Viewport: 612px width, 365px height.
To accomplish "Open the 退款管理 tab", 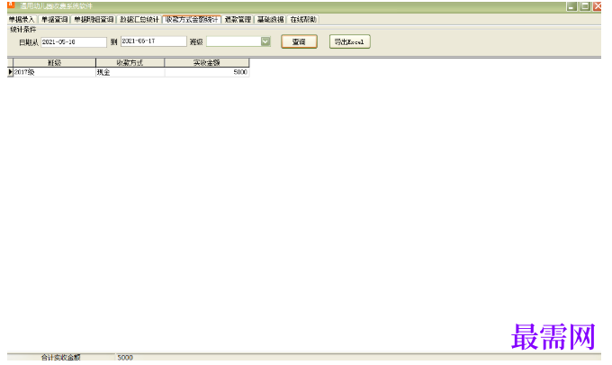I will coord(238,20).
